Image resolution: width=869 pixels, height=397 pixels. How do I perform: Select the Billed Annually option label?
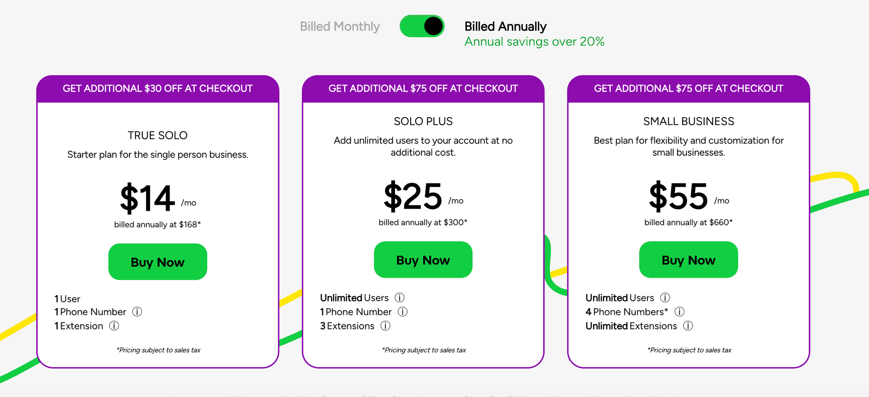click(x=505, y=26)
